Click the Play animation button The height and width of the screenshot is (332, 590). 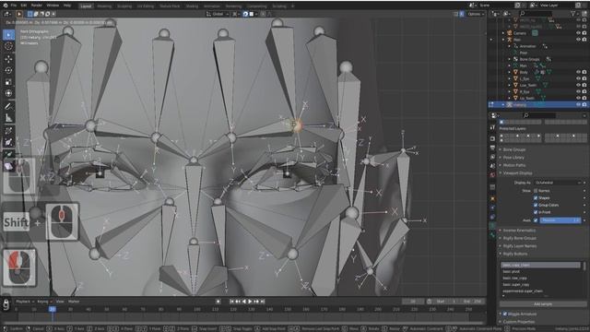pos(250,302)
